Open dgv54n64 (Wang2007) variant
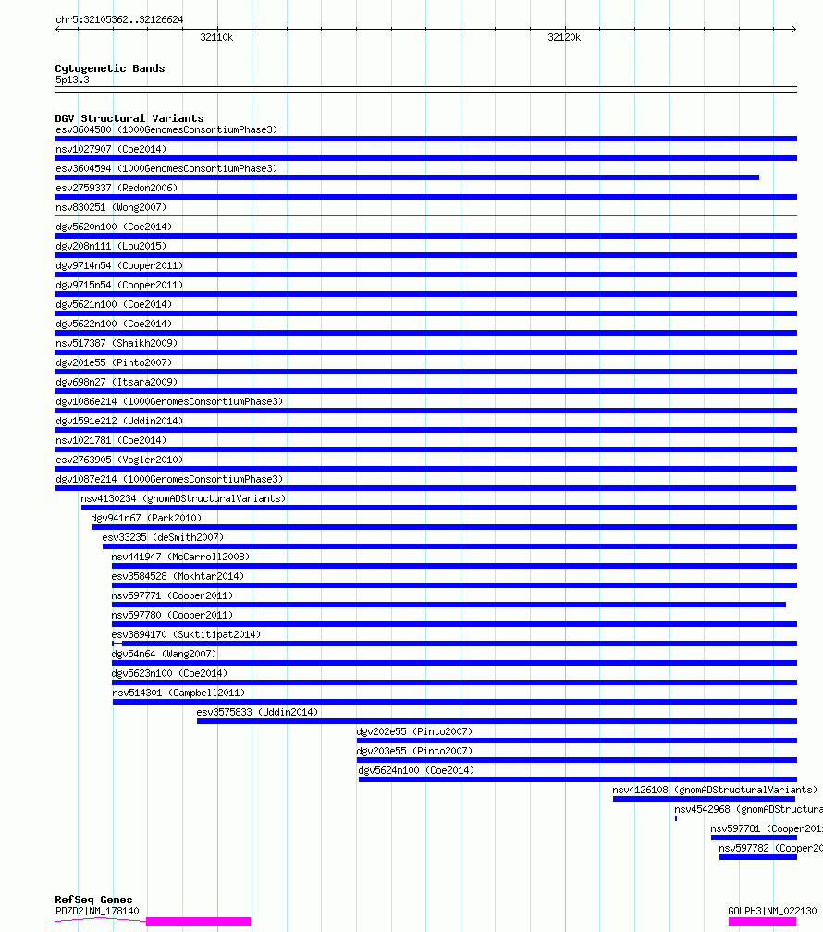 (x=164, y=654)
